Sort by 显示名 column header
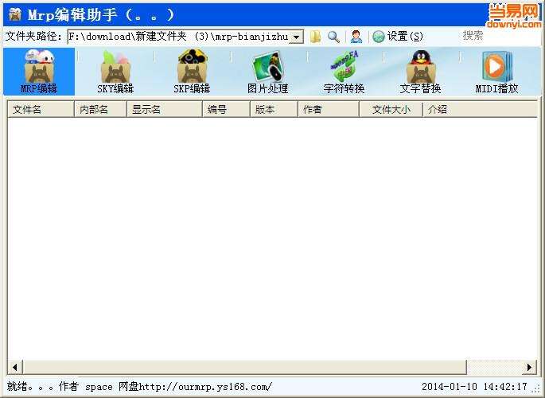The width and height of the screenshot is (545, 398). click(x=165, y=110)
